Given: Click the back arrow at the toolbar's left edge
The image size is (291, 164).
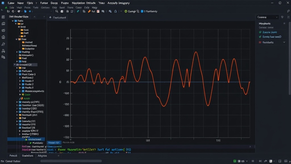Looking at the screenshot, I should [x=2, y=10].
